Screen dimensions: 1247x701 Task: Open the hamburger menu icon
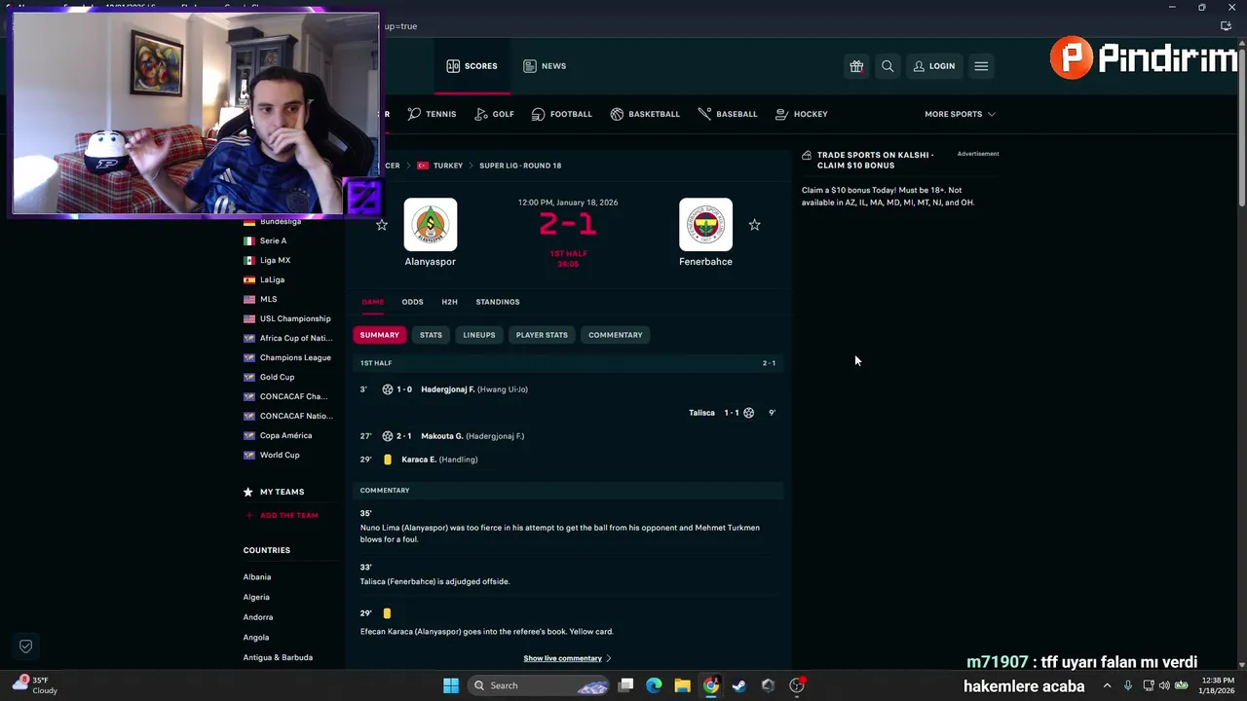coord(981,66)
